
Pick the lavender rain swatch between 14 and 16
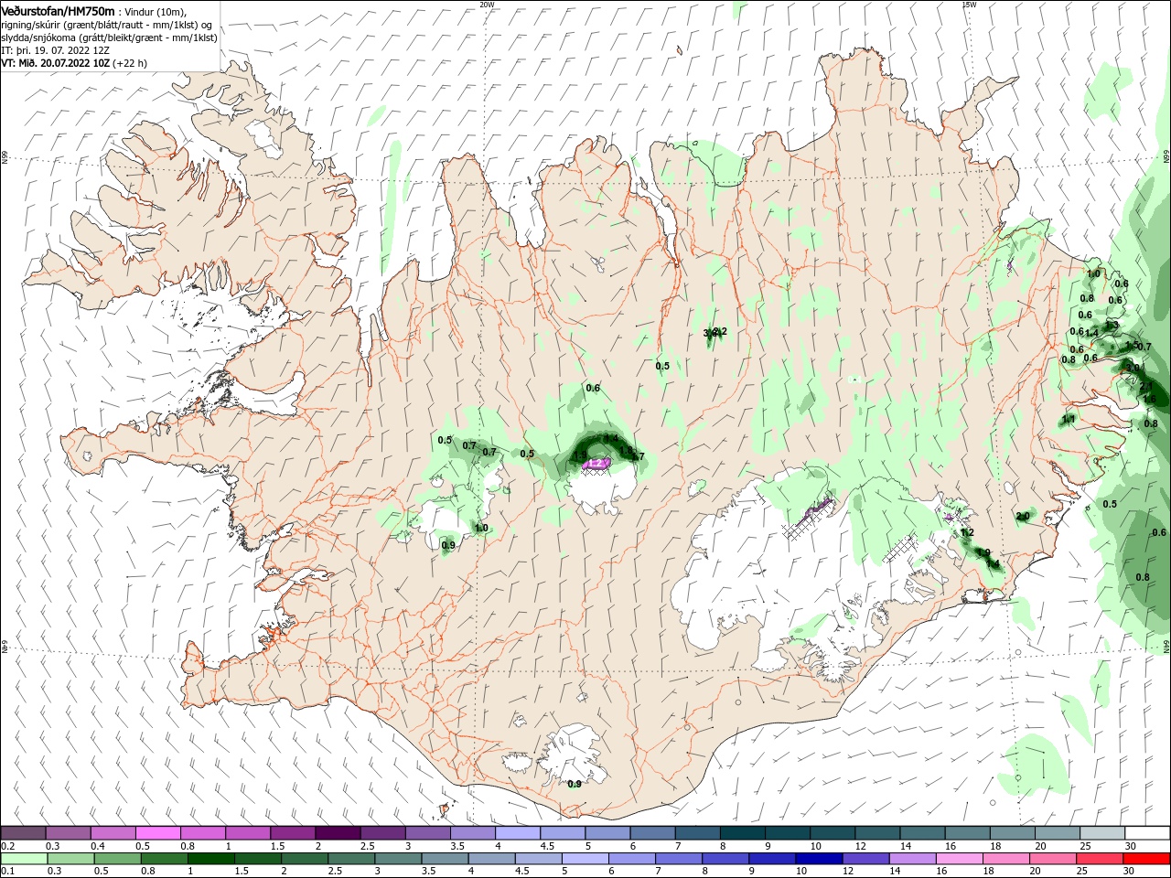click(x=913, y=859)
